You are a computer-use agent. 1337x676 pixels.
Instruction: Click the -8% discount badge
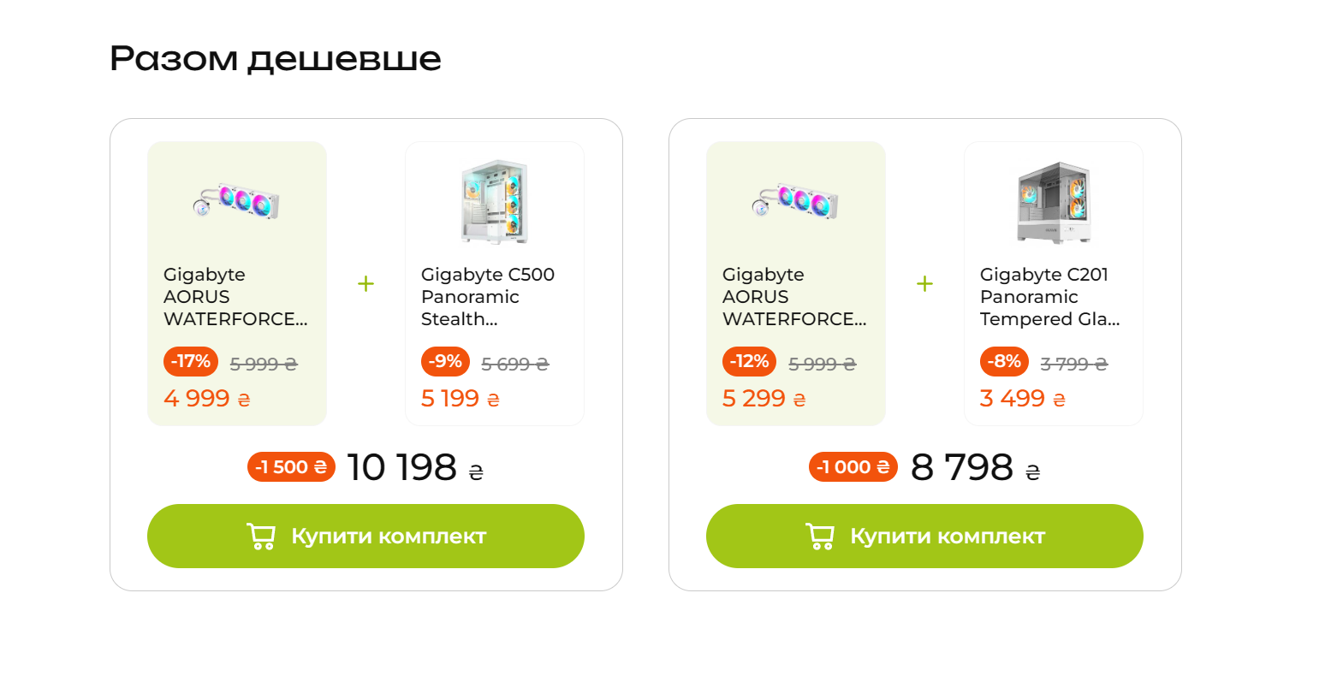[1004, 362]
